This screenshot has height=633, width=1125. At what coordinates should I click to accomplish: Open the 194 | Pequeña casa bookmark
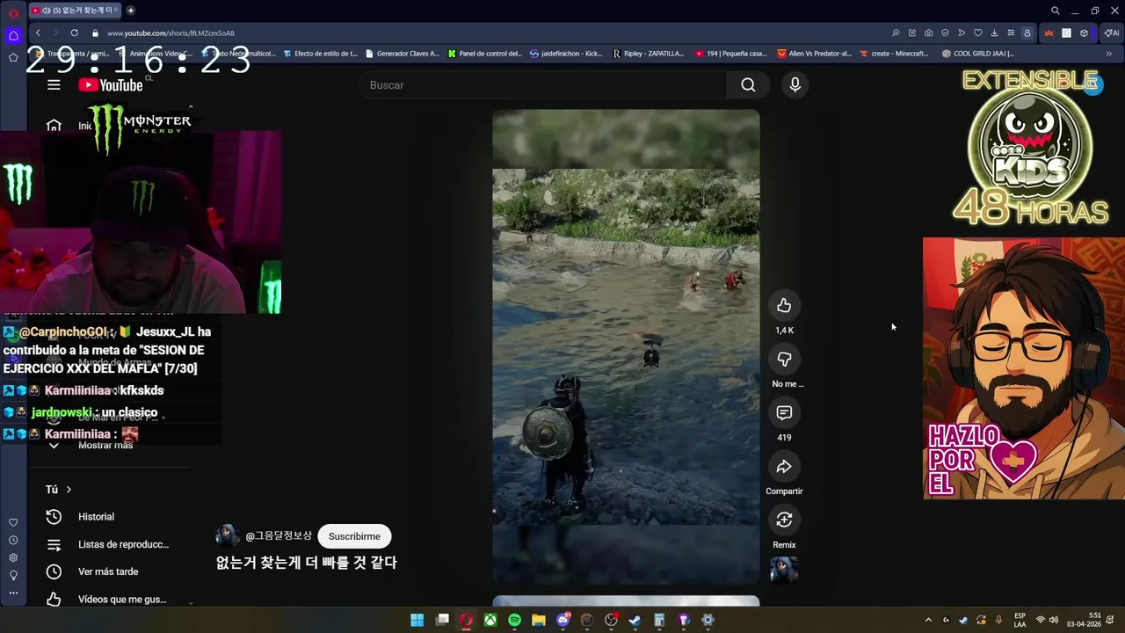click(x=730, y=54)
